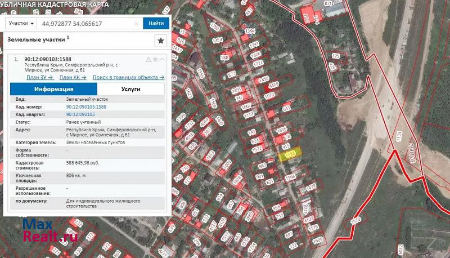Clear the coordinates search field

137,24
